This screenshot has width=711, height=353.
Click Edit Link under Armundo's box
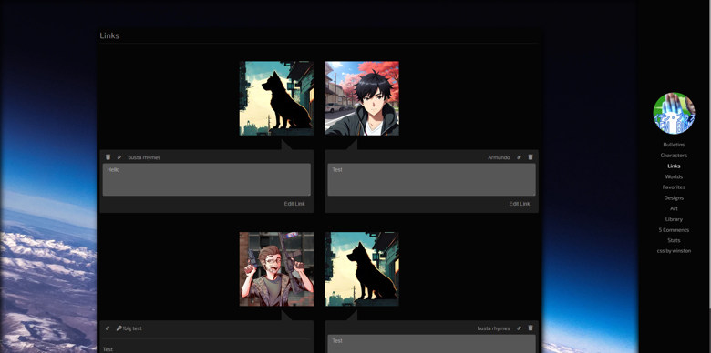(520, 204)
